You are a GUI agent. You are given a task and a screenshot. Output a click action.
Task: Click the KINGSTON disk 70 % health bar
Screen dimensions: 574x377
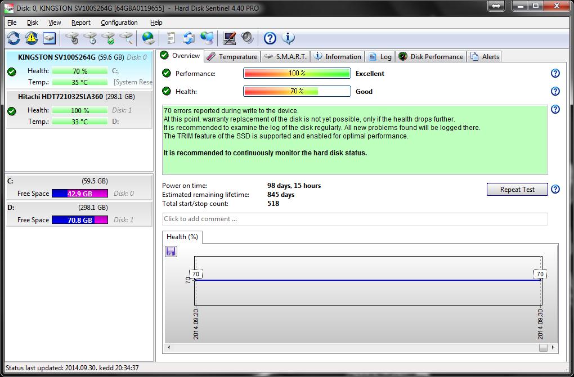(80, 71)
